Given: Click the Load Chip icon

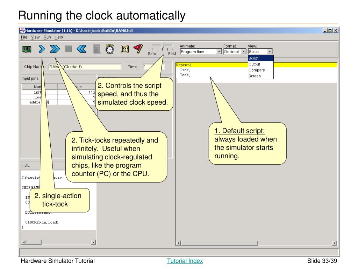Looking at the screenshot, I should (27, 49).
